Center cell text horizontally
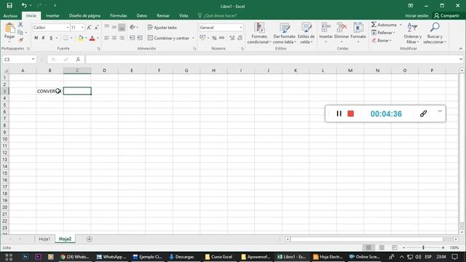The width and height of the screenshot is (466, 262). [114, 38]
